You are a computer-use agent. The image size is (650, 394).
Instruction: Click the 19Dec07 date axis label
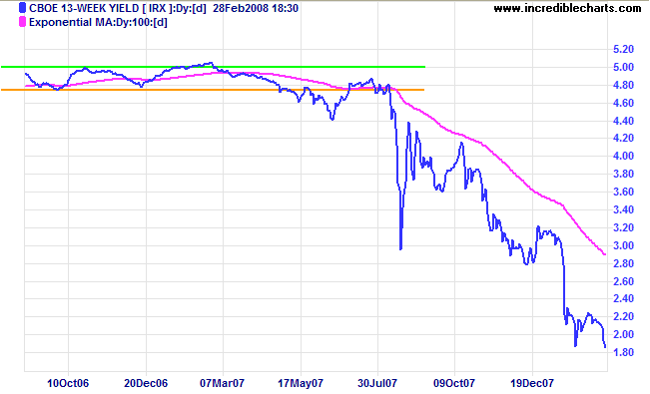[532, 383]
